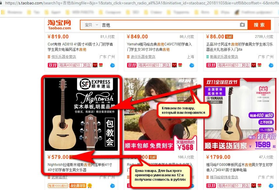Open the 斯蒂尼乐器专营店 shop link
This screenshot has height=190, width=279.
coord(224,57)
